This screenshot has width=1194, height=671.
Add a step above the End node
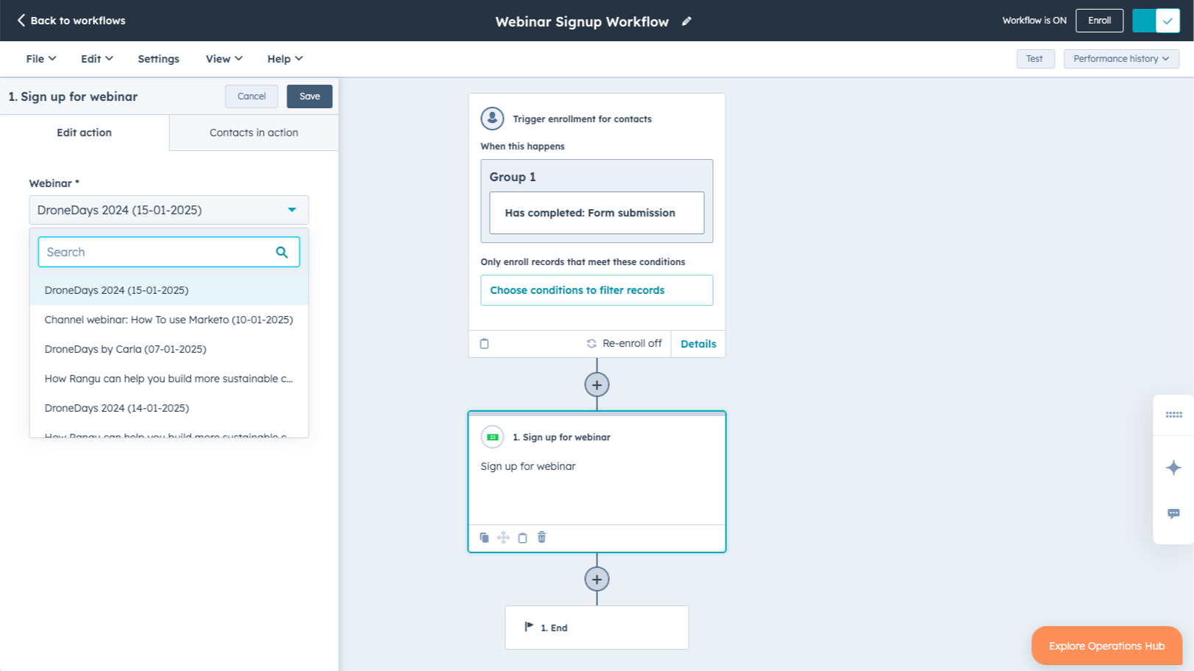pyautogui.click(x=597, y=579)
